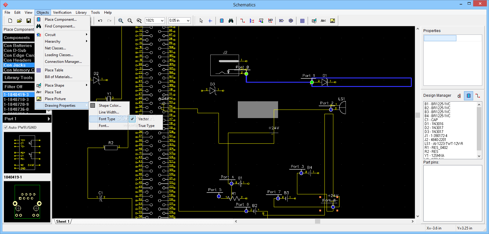The image size is (489, 234).
Task: Select D1 - 1N3016 in Design Manager
Action: tap(434, 124)
